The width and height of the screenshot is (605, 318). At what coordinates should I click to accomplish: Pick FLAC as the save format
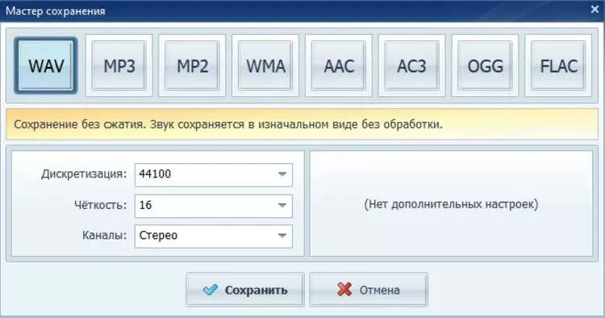(x=558, y=65)
